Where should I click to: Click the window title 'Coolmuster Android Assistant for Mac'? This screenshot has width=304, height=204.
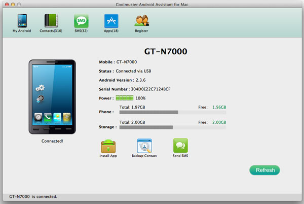click(152, 5)
